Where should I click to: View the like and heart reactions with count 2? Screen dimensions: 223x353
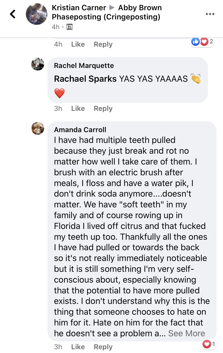click(x=203, y=42)
